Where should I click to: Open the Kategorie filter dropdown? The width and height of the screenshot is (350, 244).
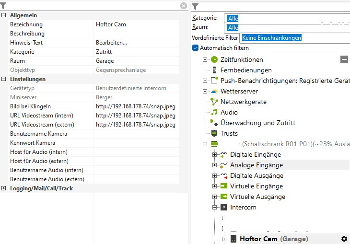coord(288,18)
